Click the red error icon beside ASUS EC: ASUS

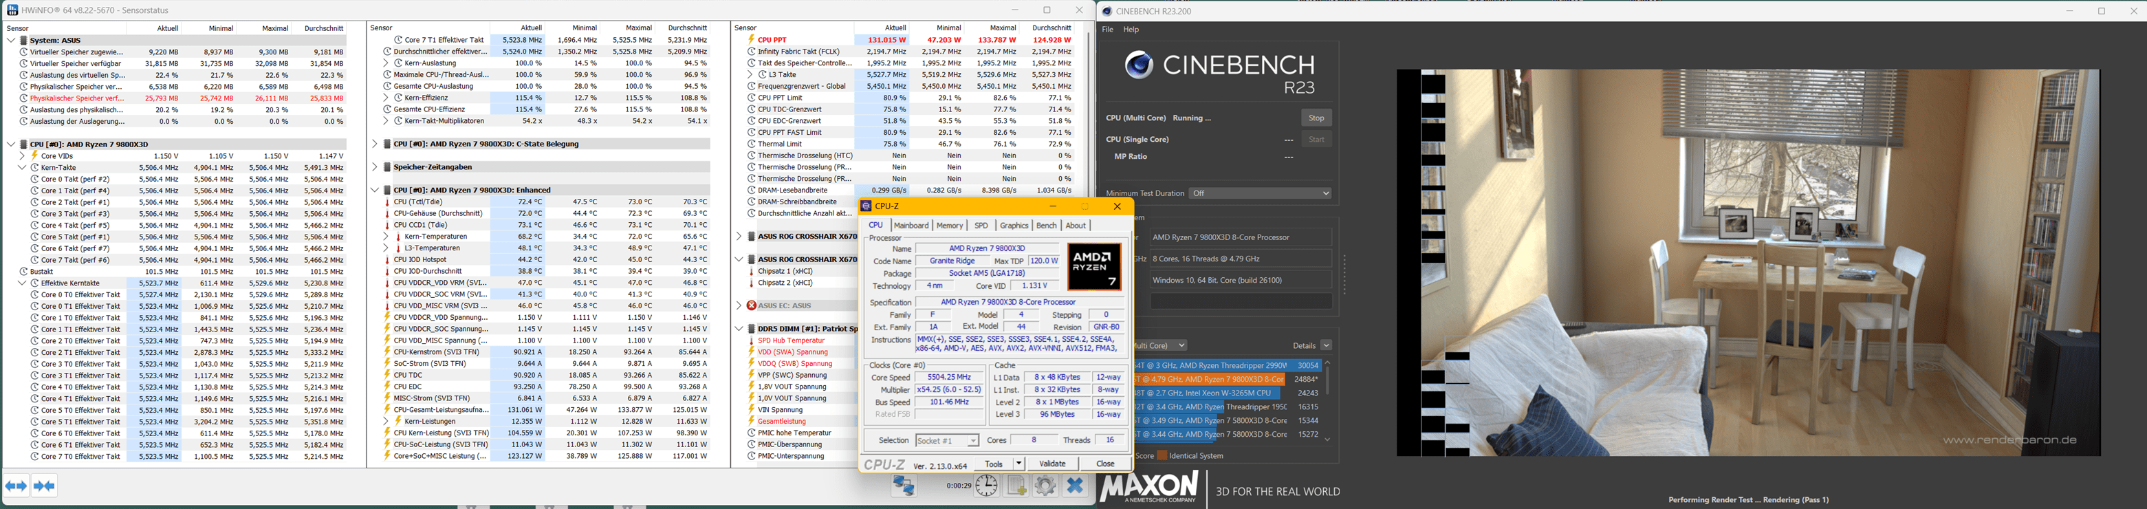pyautogui.click(x=751, y=305)
